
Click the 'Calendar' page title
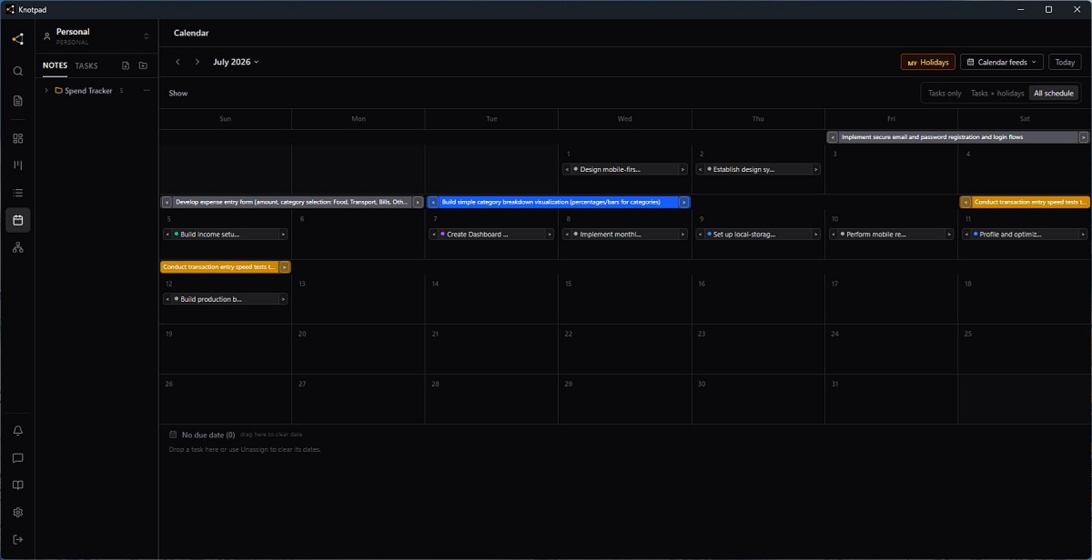pos(191,33)
